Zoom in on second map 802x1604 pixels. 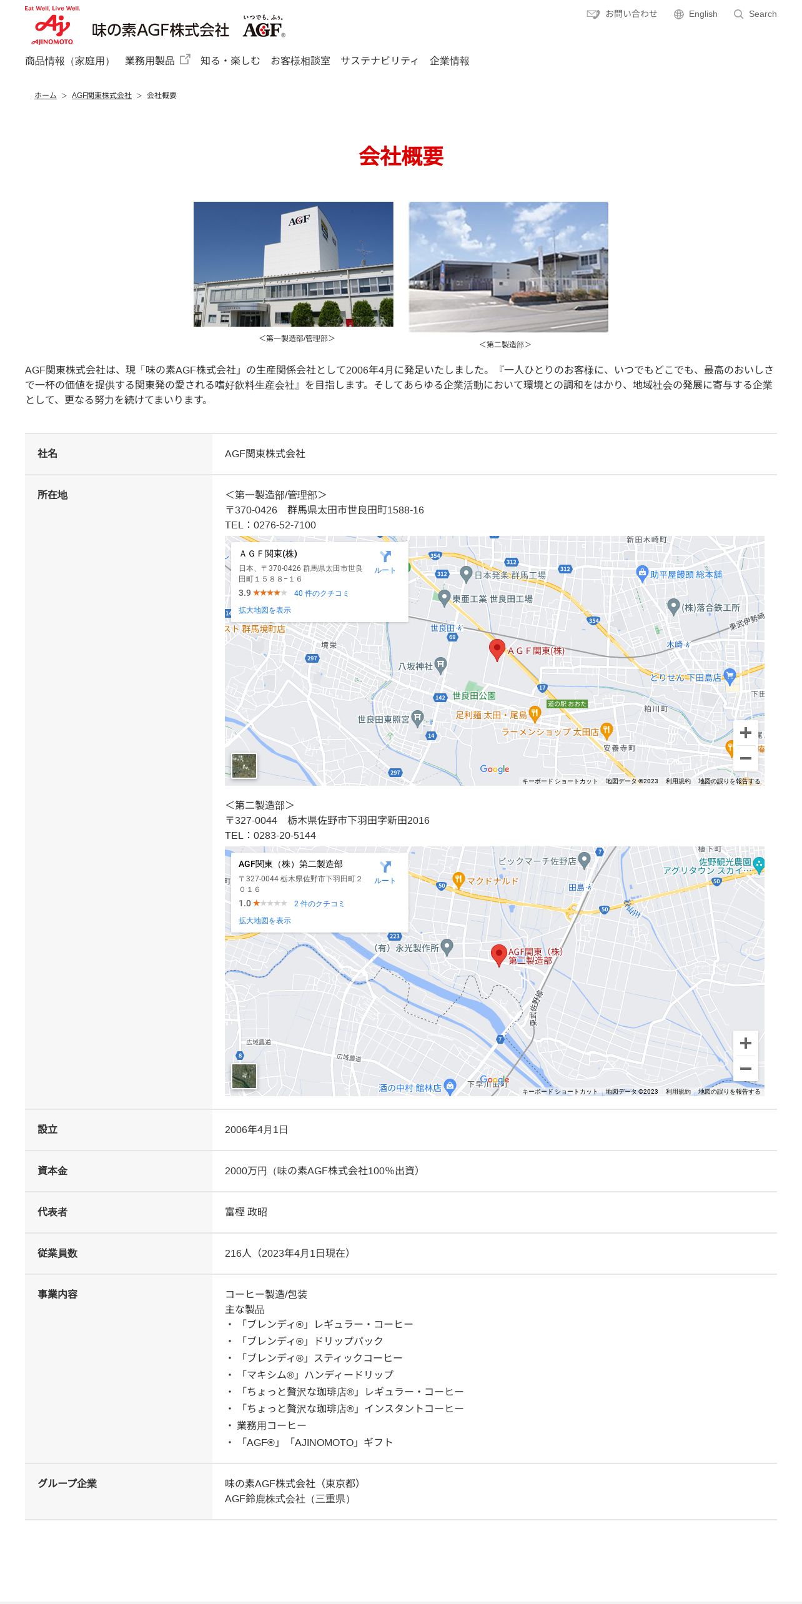(x=745, y=1043)
